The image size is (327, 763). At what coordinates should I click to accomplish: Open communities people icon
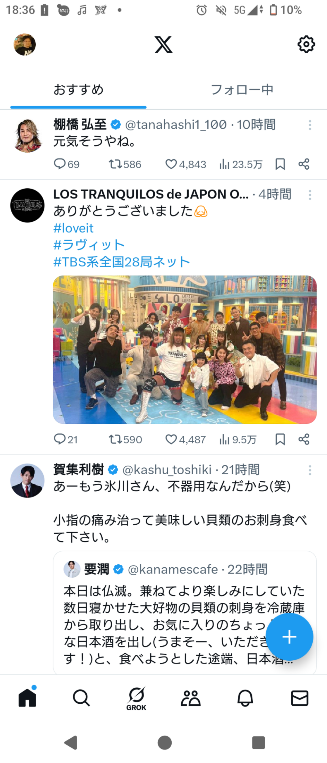pyautogui.click(x=191, y=697)
